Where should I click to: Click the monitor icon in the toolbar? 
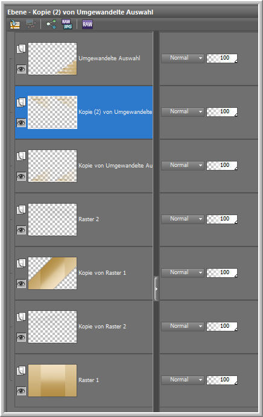[31, 24]
